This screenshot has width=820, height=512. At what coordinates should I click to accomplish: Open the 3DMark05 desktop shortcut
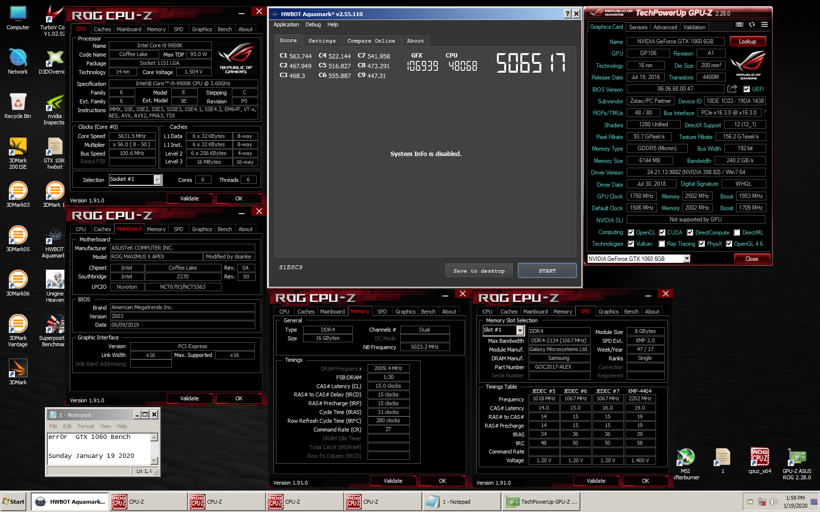click(18, 238)
